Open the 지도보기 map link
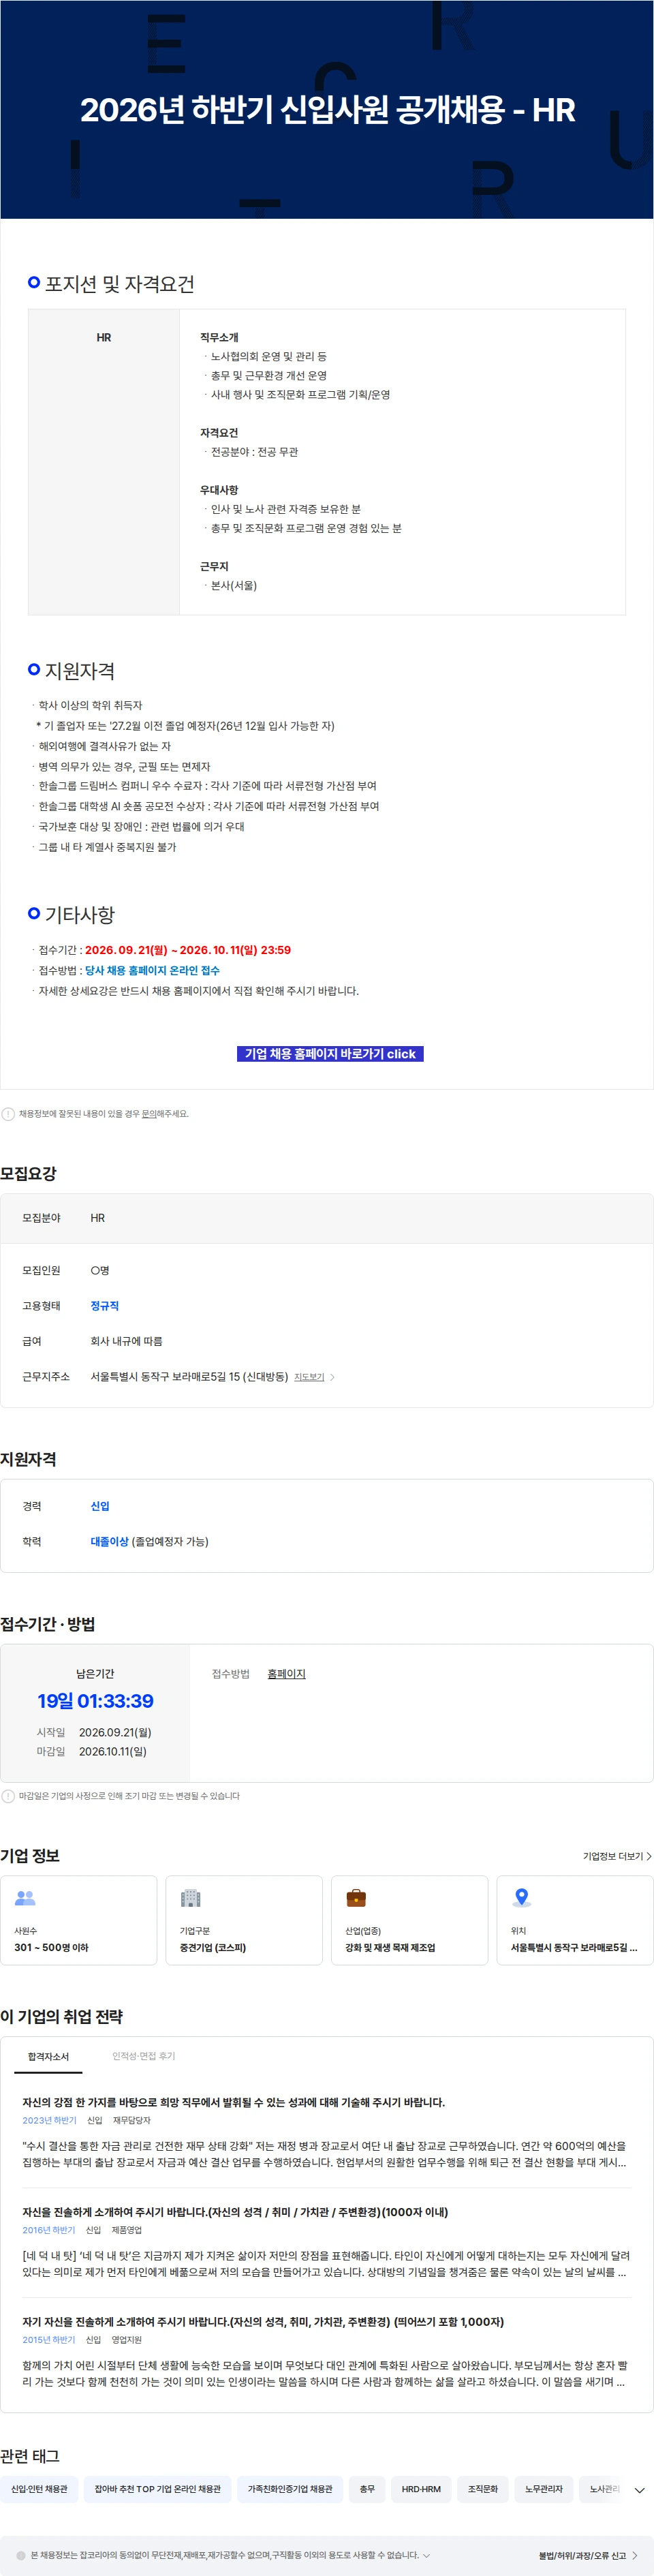Viewport: 654px width, 2576px height. (x=309, y=1377)
